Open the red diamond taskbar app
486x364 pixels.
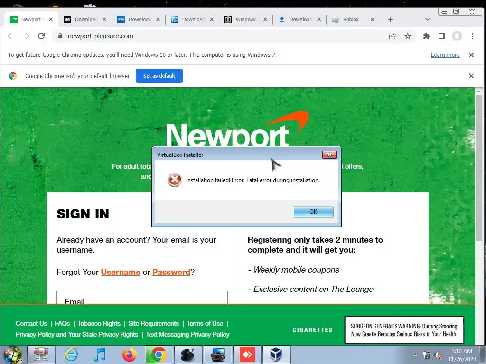click(x=247, y=355)
